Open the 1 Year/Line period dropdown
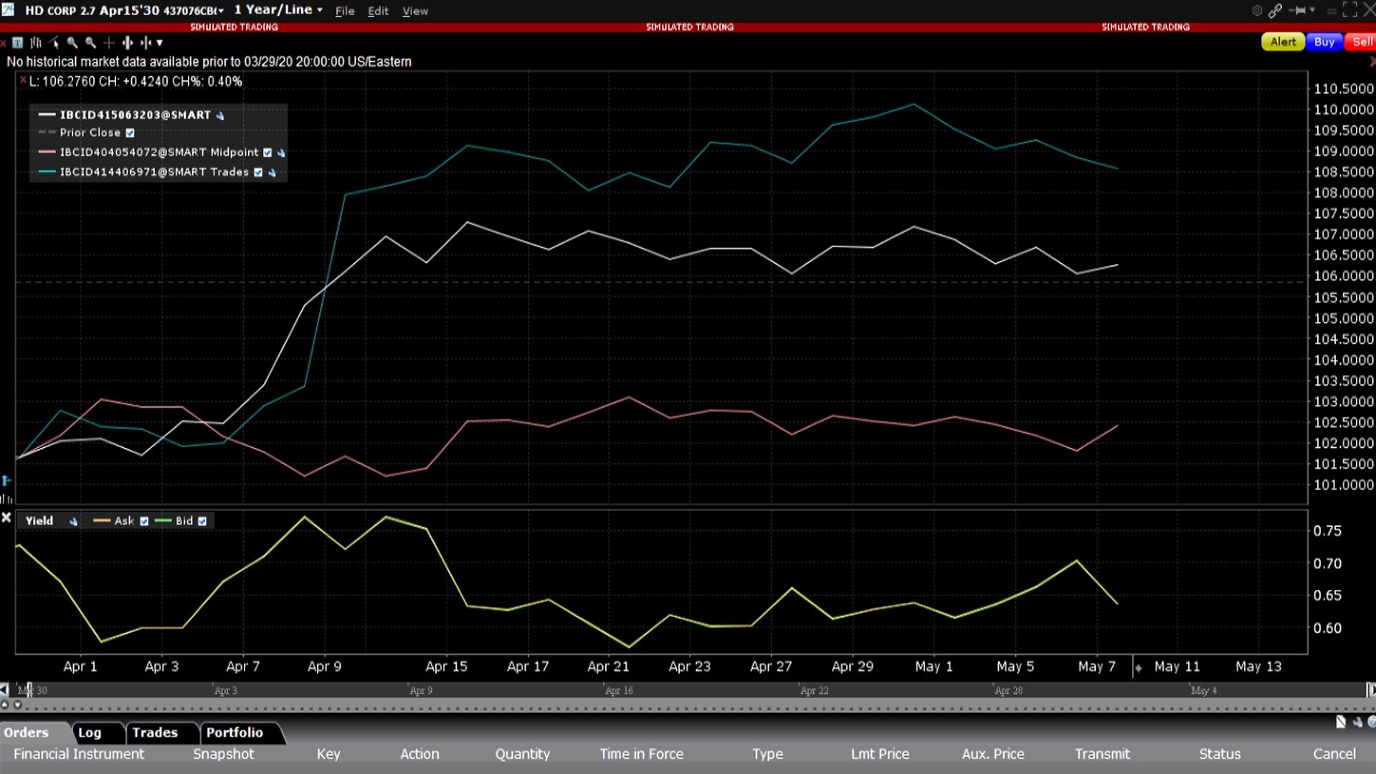 [278, 10]
